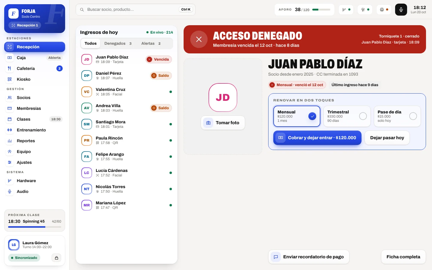Switch to Alertas tab

click(x=151, y=43)
